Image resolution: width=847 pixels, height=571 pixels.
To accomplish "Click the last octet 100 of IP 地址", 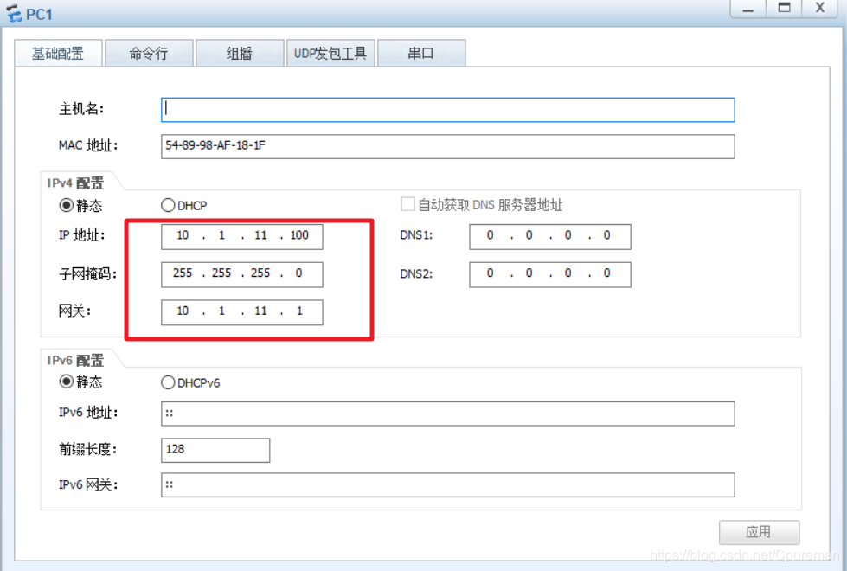I will point(299,235).
